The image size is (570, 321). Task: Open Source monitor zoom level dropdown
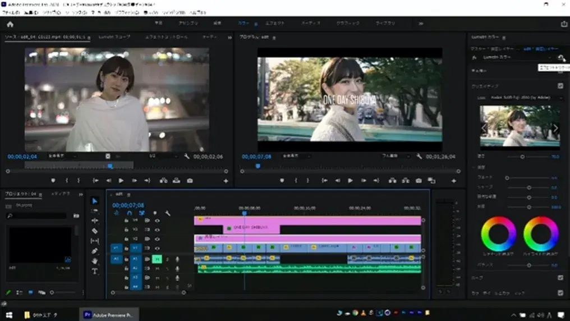pos(62,156)
